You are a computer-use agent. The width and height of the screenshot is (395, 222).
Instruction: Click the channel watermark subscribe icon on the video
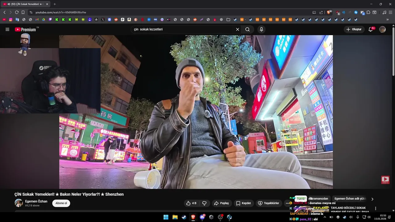tap(385, 180)
